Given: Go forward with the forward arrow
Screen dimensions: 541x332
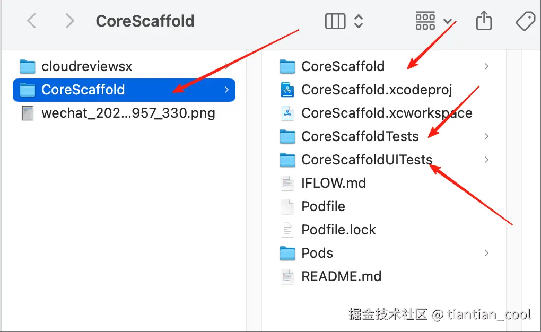Looking at the screenshot, I should (69, 21).
